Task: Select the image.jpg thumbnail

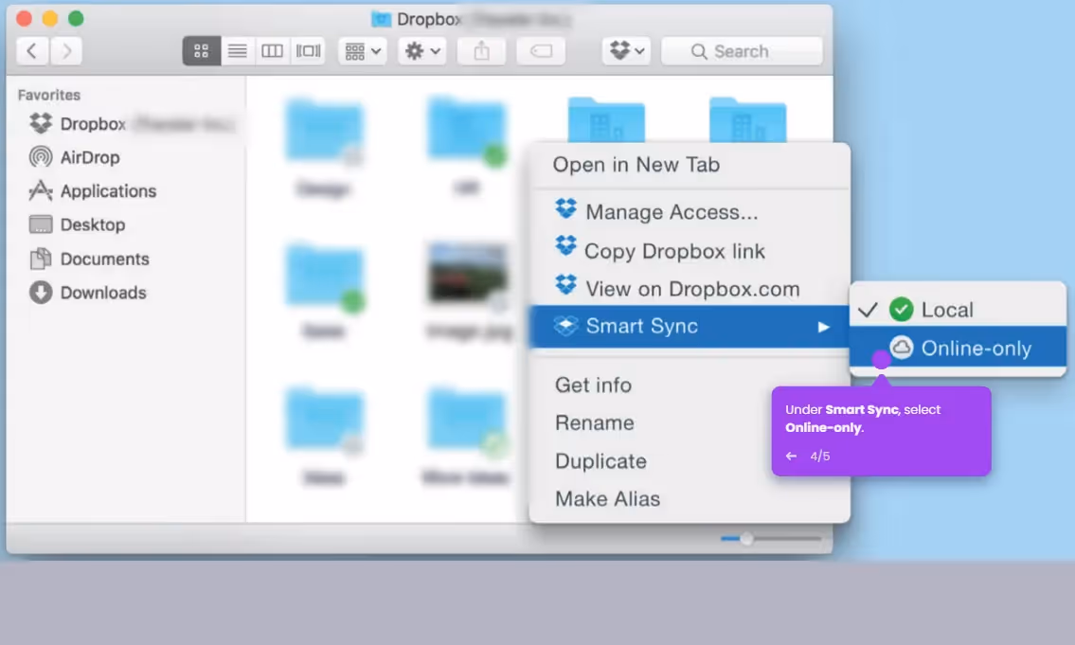Action: point(468,274)
